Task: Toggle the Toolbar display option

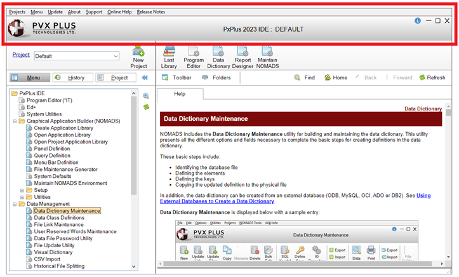Action: click(176, 78)
